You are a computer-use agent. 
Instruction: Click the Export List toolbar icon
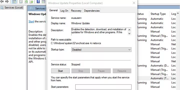[31, 1]
